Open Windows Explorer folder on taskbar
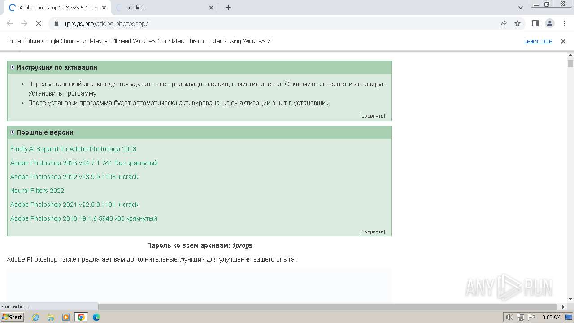The width and height of the screenshot is (574, 323). tap(51, 317)
